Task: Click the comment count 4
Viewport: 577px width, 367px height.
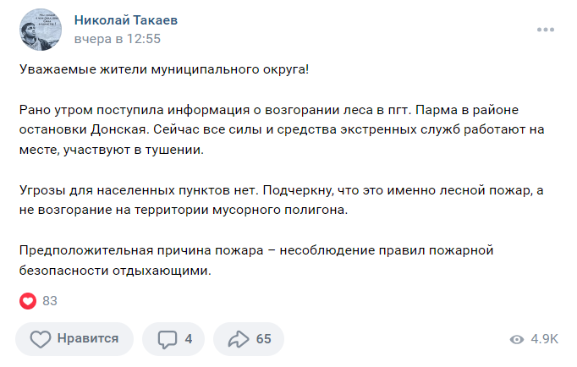Action: [x=189, y=339]
